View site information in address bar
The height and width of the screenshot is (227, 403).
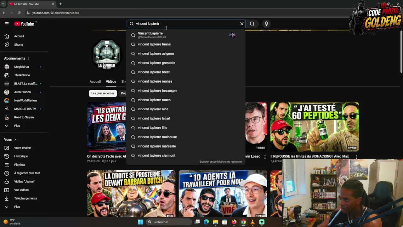[28, 13]
